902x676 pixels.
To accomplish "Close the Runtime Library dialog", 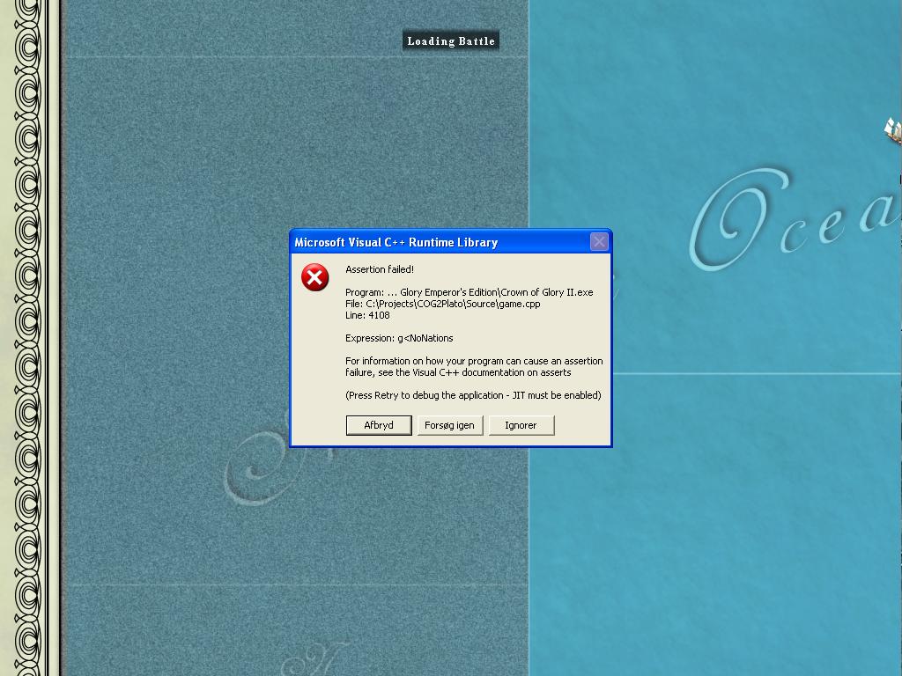I will [599, 242].
